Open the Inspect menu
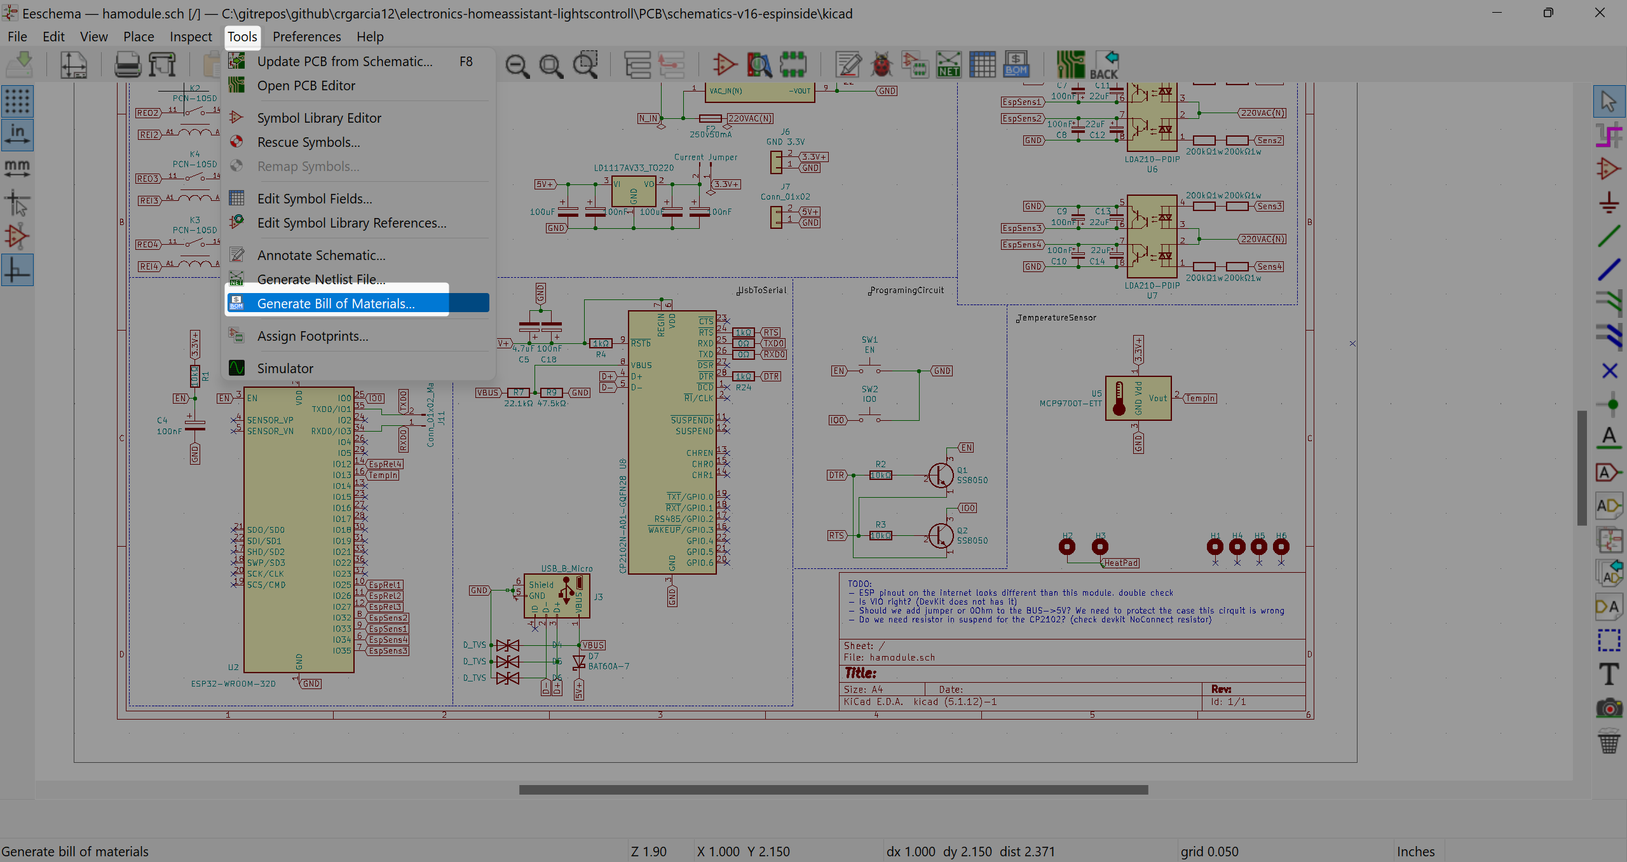This screenshot has width=1627, height=862. [x=191, y=37]
